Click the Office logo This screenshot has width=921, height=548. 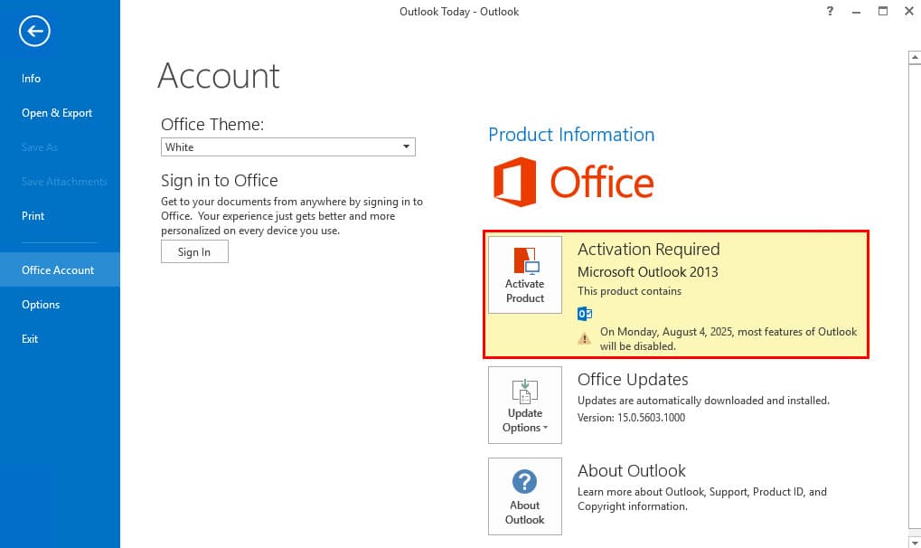pyautogui.click(x=573, y=182)
